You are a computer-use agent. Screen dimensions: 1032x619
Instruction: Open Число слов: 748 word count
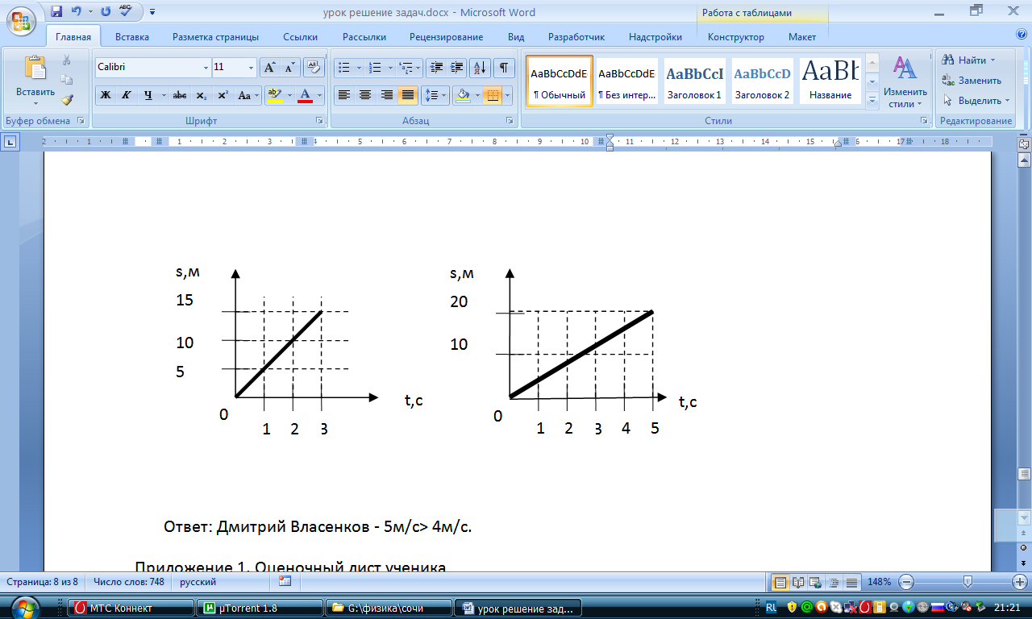click(x=128, y=581)
